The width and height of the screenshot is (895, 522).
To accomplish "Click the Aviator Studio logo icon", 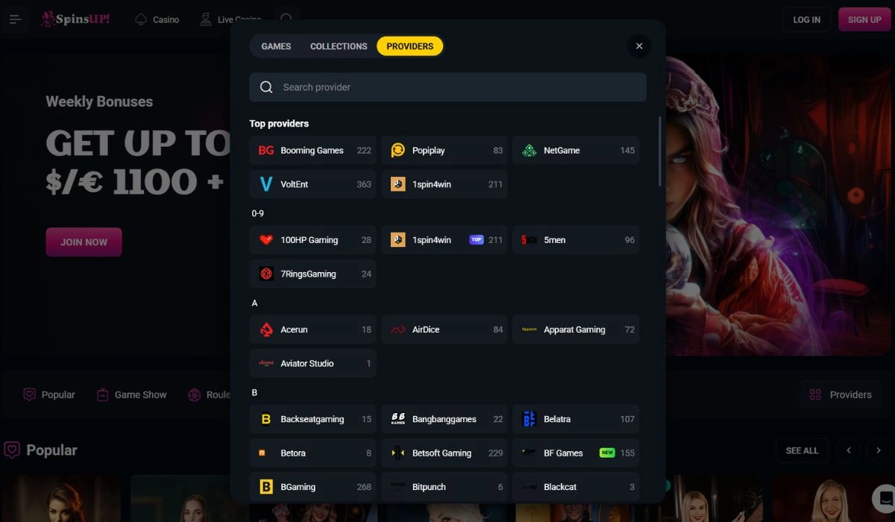I will click(x=266, y=363).
